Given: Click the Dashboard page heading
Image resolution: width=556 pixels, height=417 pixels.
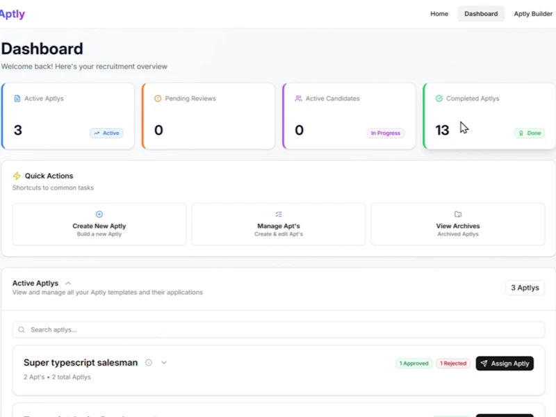Looking at the screenshot, I should point(42,49).
